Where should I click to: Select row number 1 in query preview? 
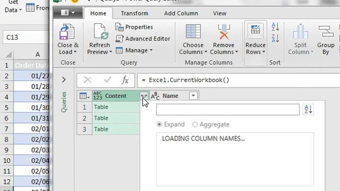(84, 107)
